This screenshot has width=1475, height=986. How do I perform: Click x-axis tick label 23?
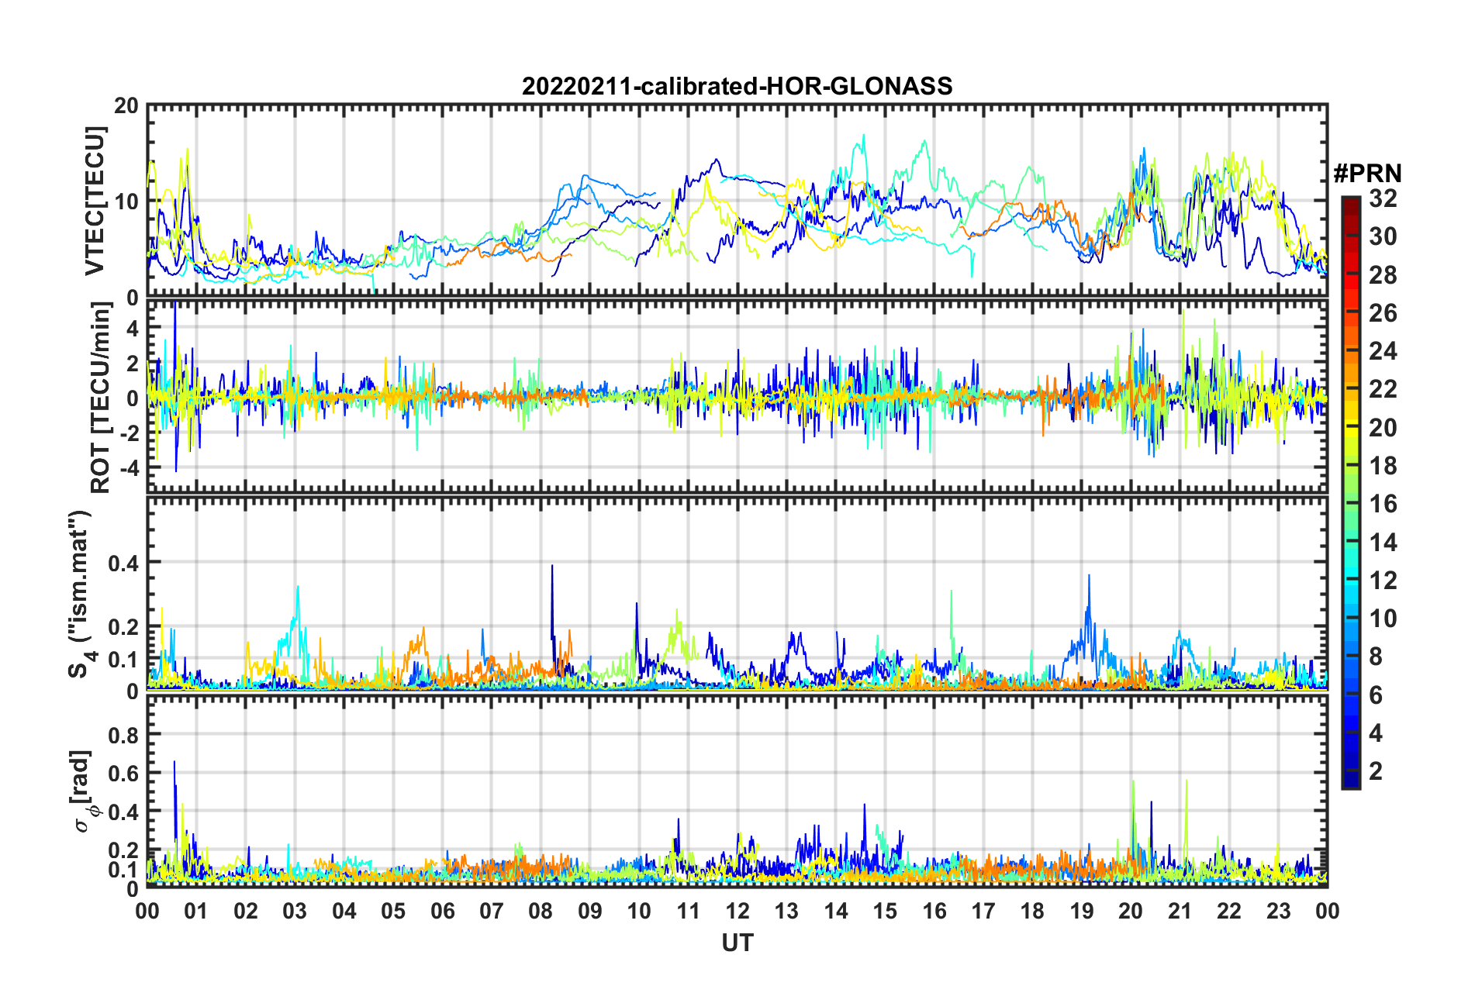(x=1278, y=910)
